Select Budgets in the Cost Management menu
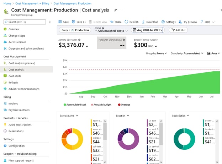This screenshot has height=164, width=222. point(13,82)
